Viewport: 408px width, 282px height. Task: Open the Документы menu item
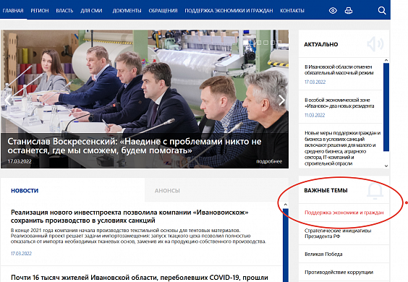[x=127, y=11]
